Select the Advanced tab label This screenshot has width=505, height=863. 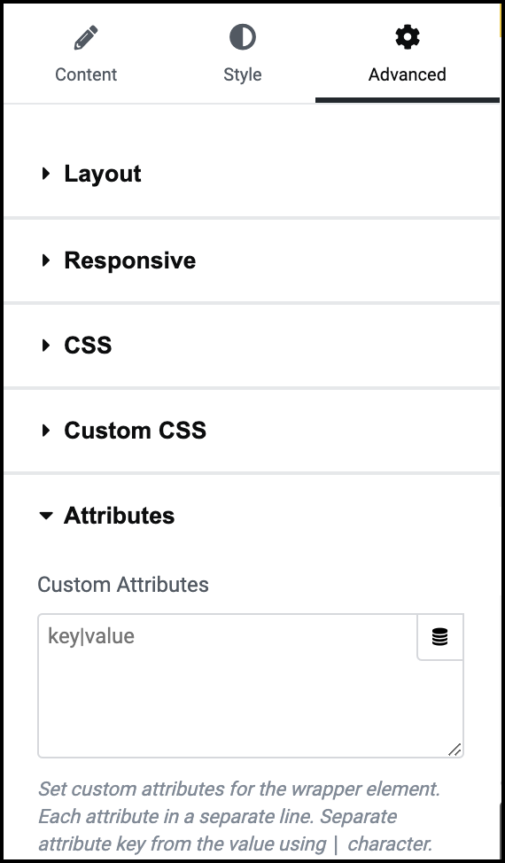(x=407, y=74)
